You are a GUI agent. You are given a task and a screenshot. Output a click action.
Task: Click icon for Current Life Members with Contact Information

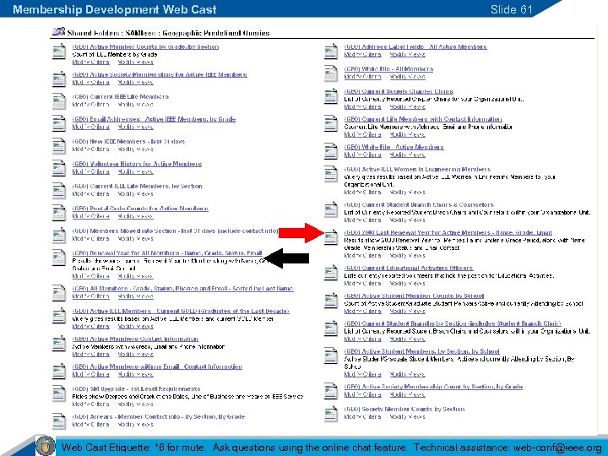pyautogui.click(x=331, y=123)
